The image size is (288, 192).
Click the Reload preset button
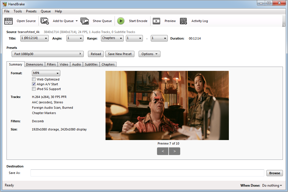(96, 54)
